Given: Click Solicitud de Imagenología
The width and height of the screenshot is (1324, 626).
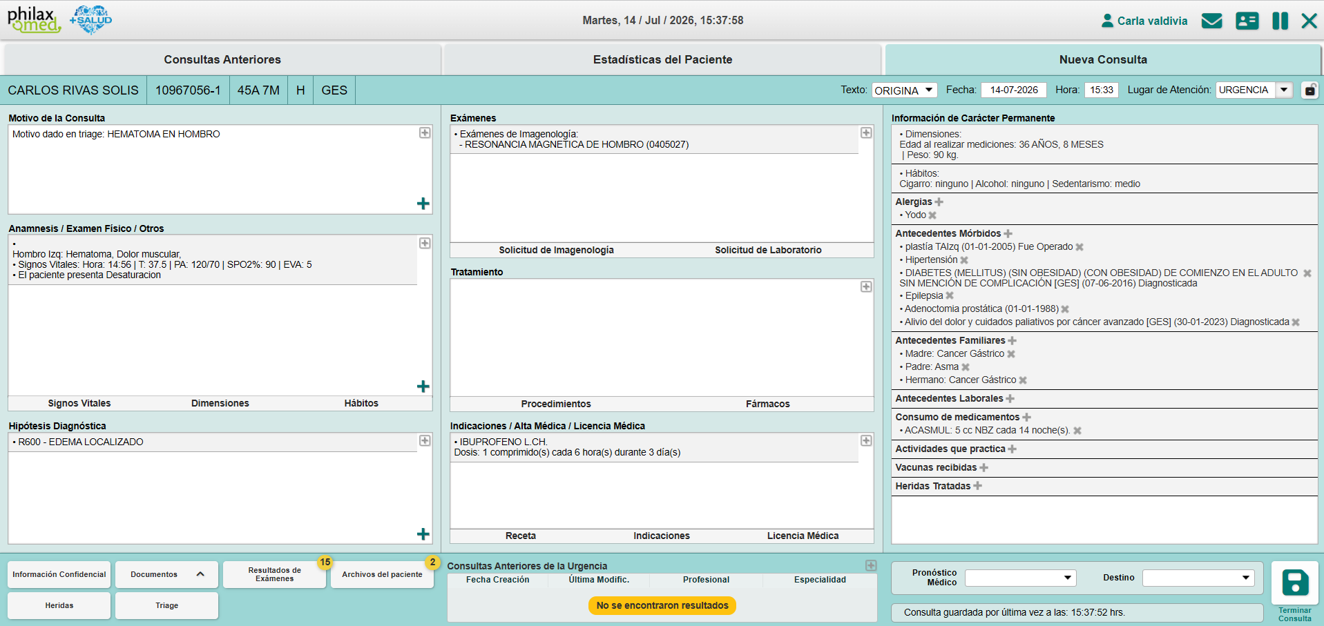Looking at the screenshot, I should (x=556, y=250).
